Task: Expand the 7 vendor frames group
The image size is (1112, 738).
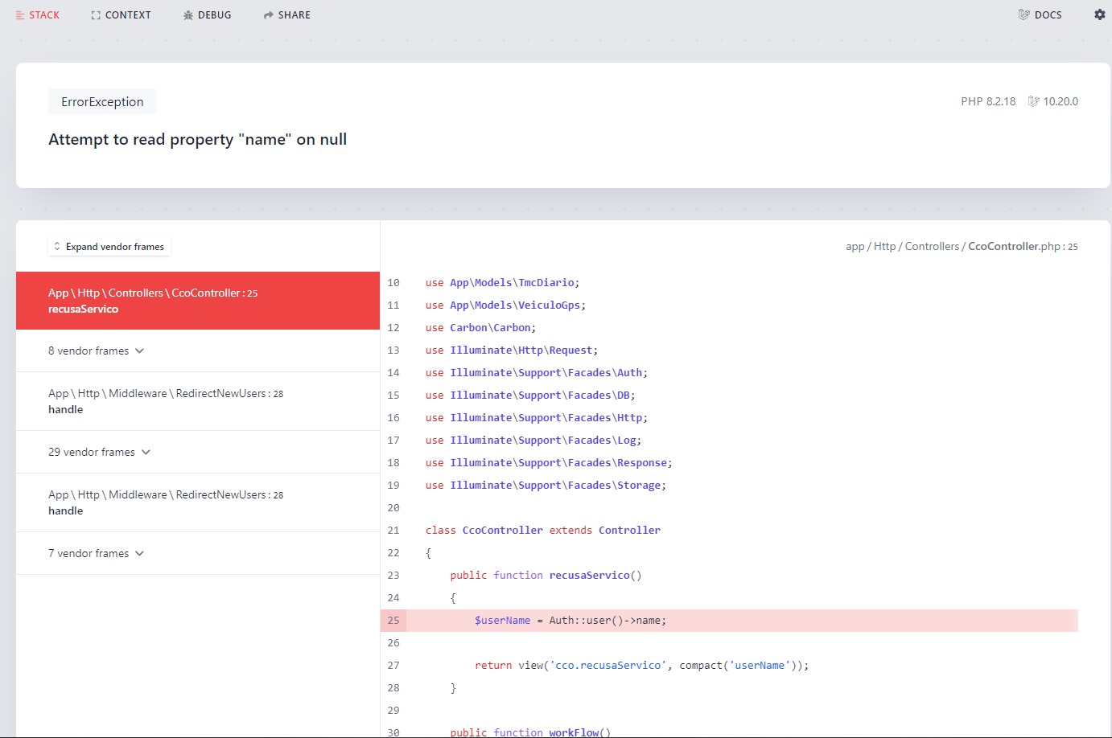Action: (96, 553)
